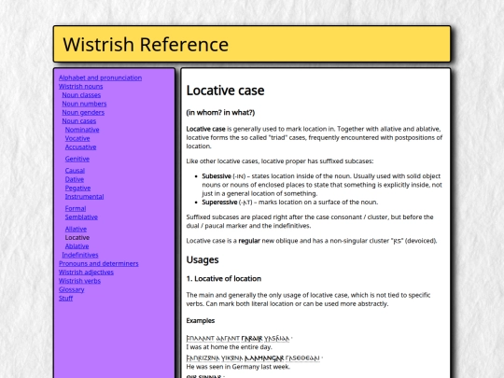Open the Genitive case link
The image size is (504, 378).
(x=77, y=159)
